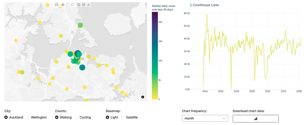
Task: Select the Cycling counts option
Action: click(x=77, y=117)
